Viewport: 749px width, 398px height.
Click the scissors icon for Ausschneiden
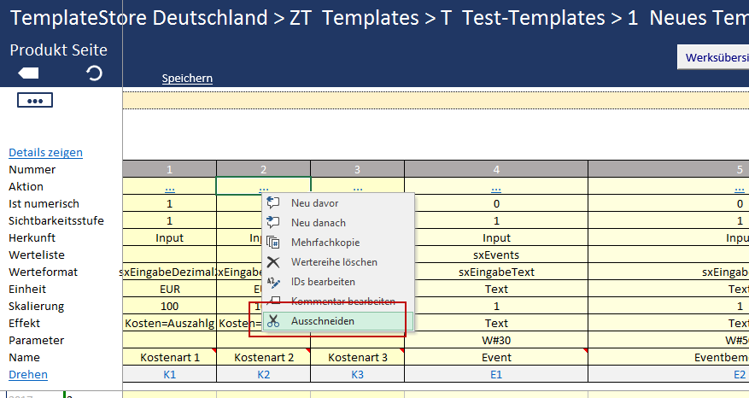[x=273, y=321]
